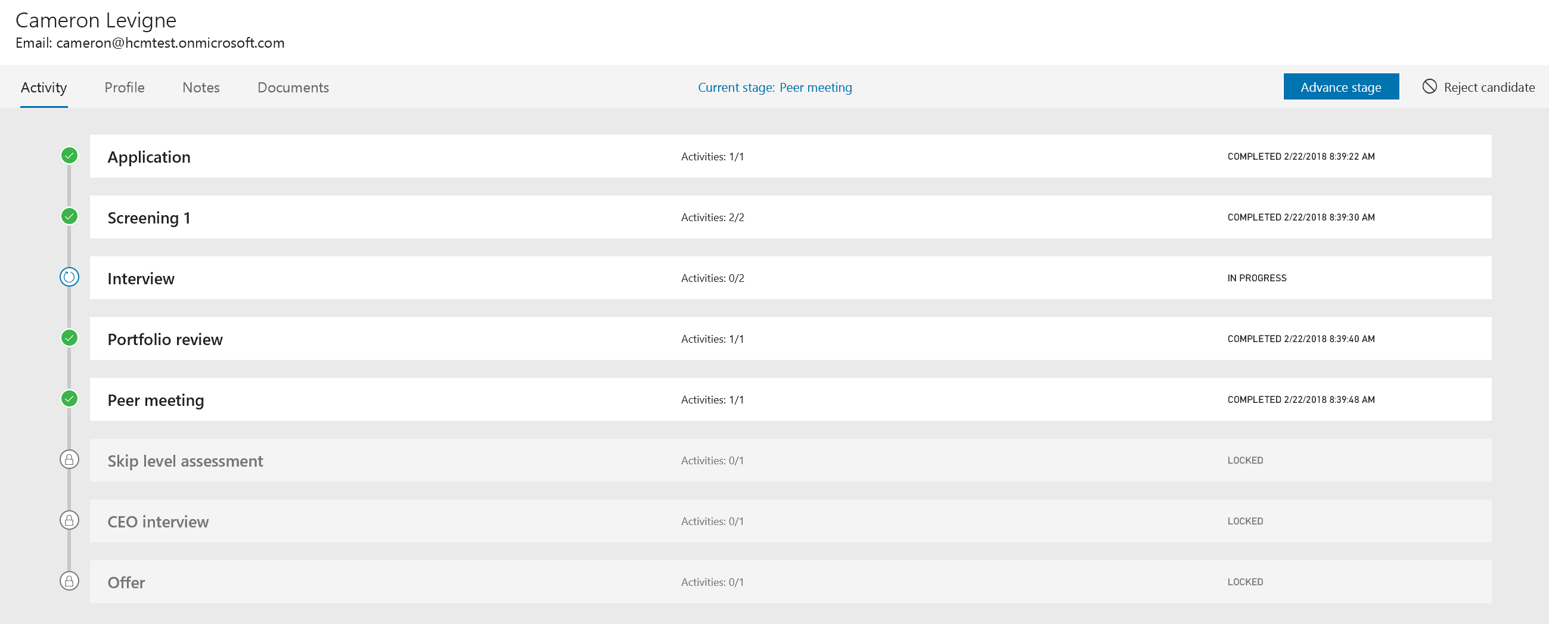Click the Current stage: Peer meeting link

(x=775, y=88)
